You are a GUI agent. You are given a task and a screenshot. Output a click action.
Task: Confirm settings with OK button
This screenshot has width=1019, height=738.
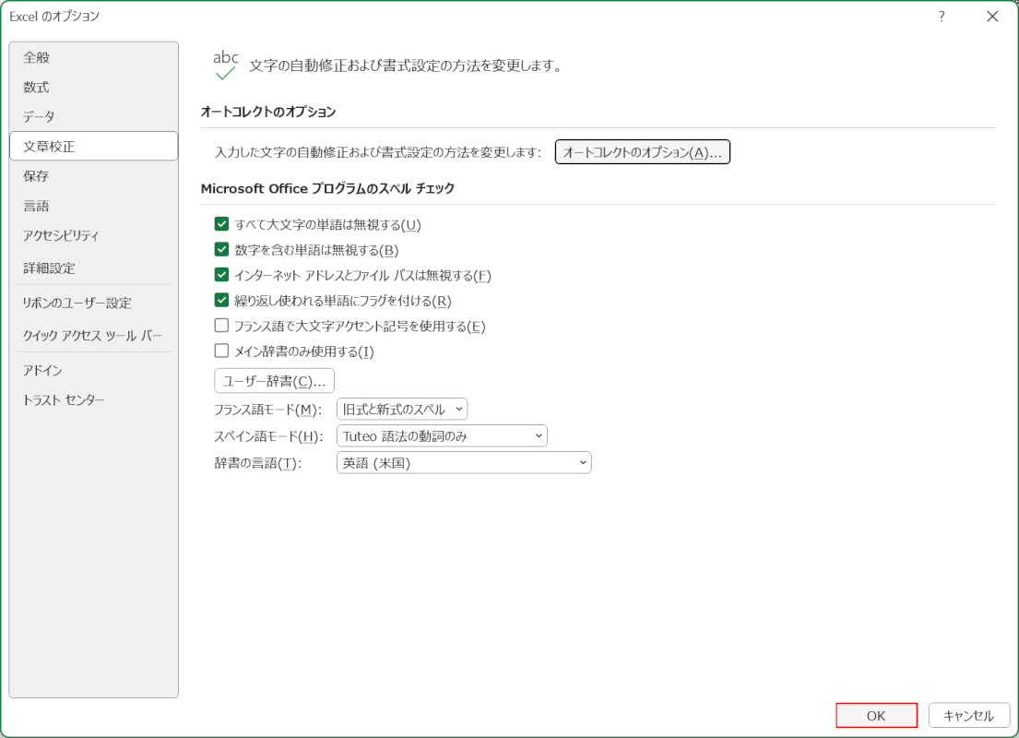[876, 715]
